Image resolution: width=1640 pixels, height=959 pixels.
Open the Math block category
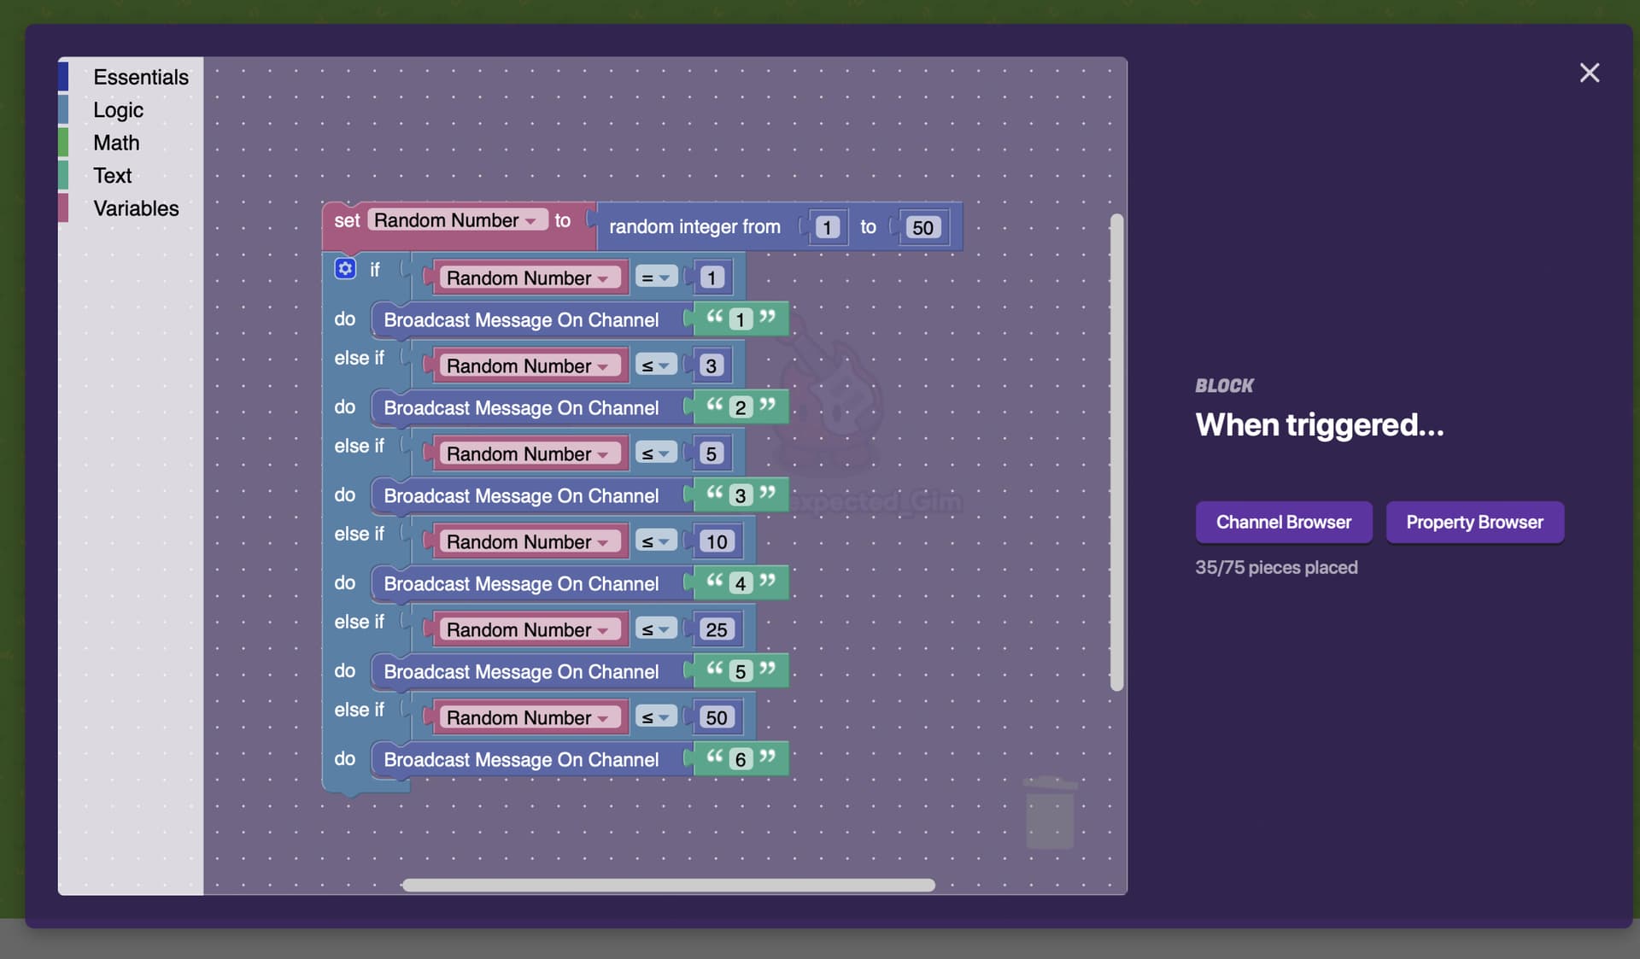click(x=116, y=143)
